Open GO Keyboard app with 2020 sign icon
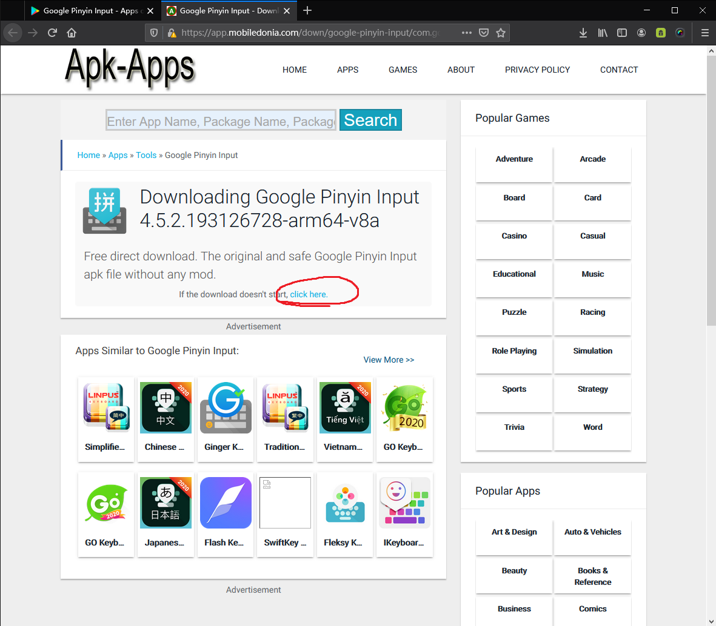716x626 pixels. tap(404, 419)
